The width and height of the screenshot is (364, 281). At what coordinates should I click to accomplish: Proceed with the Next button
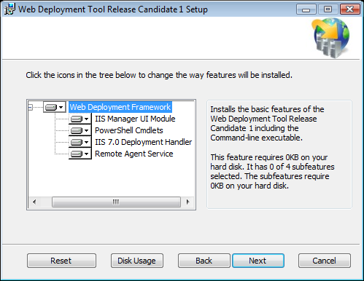(258, 261)
